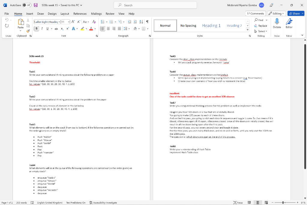Toggle Print Layout view
The image size is (307, 205).
pyautogui.click(x=258, y=203)
